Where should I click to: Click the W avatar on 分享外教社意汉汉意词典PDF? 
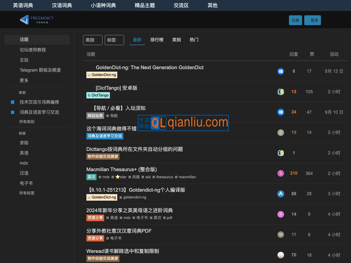[280, 235]
